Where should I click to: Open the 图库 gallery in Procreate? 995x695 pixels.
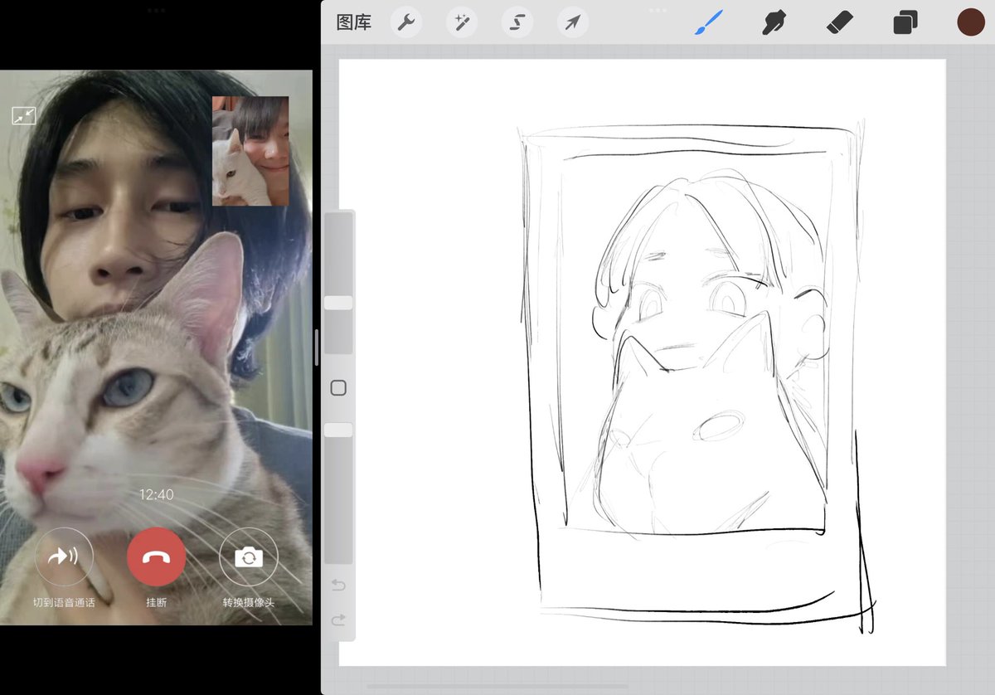[x=354, y=22]
